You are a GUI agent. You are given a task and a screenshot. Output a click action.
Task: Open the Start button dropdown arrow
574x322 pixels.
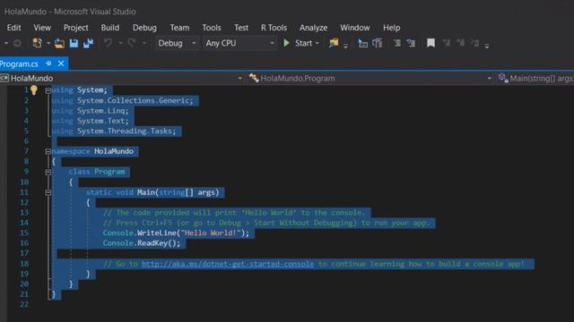(x=317, y=44)
